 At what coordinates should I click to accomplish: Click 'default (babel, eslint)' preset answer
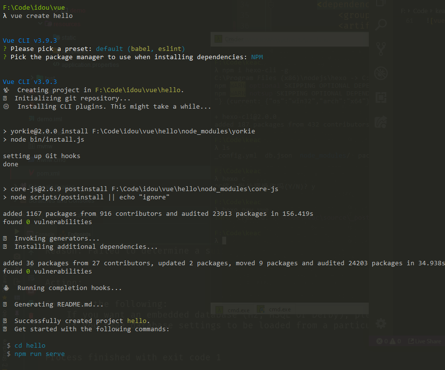click(x=140, y=49)
